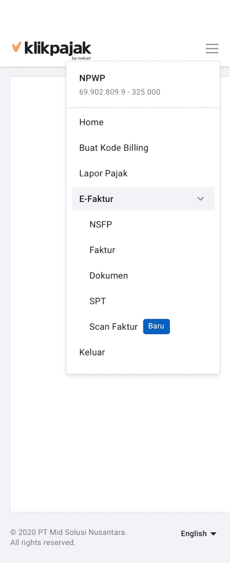Open Buat Kode Billing

pyautogui.click(x=114, y=148)
